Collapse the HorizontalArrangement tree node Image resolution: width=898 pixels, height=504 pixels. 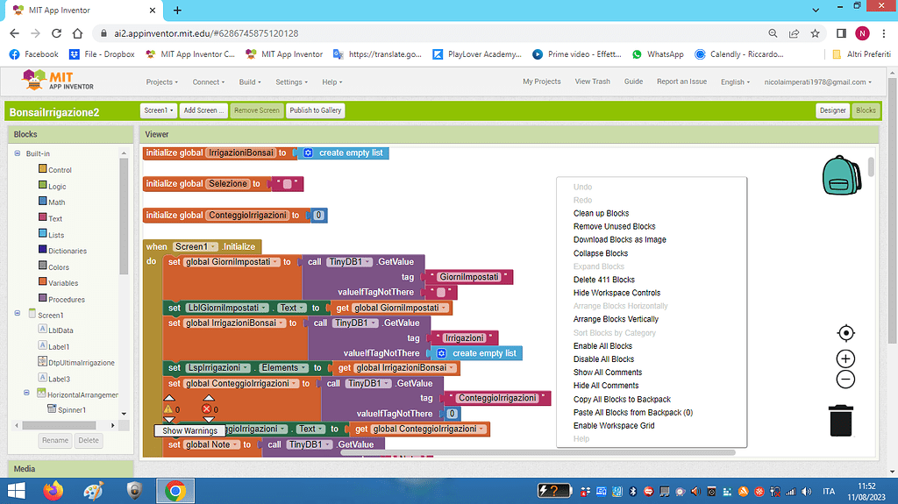(26, 393)
